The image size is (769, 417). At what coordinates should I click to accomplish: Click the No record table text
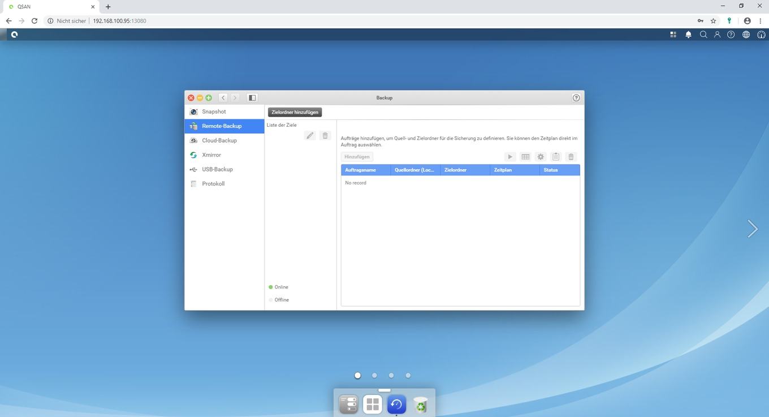(x=356, y=183)
